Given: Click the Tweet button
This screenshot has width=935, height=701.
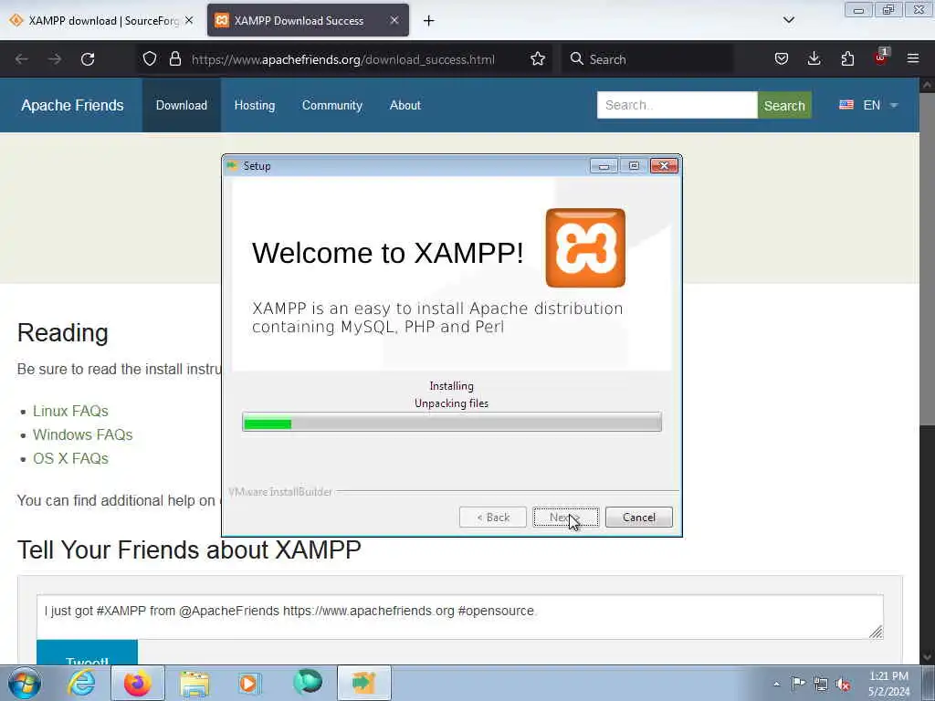Looking at the screenshot, I should (x=87, y=654).
